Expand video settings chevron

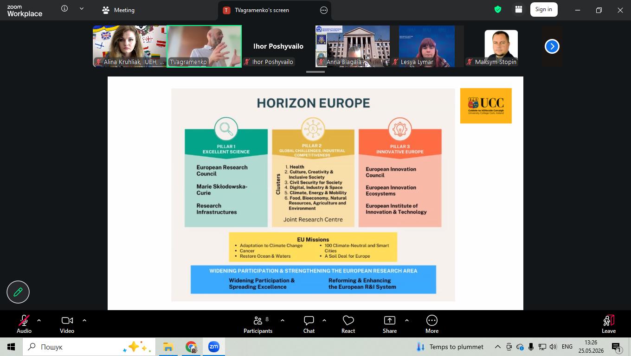coord(84,320)
